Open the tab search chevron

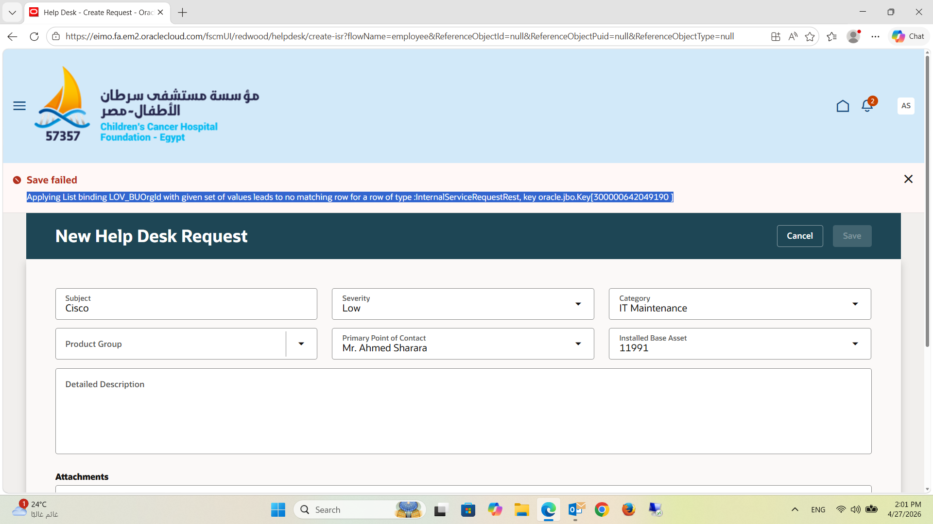click(12, 13)
